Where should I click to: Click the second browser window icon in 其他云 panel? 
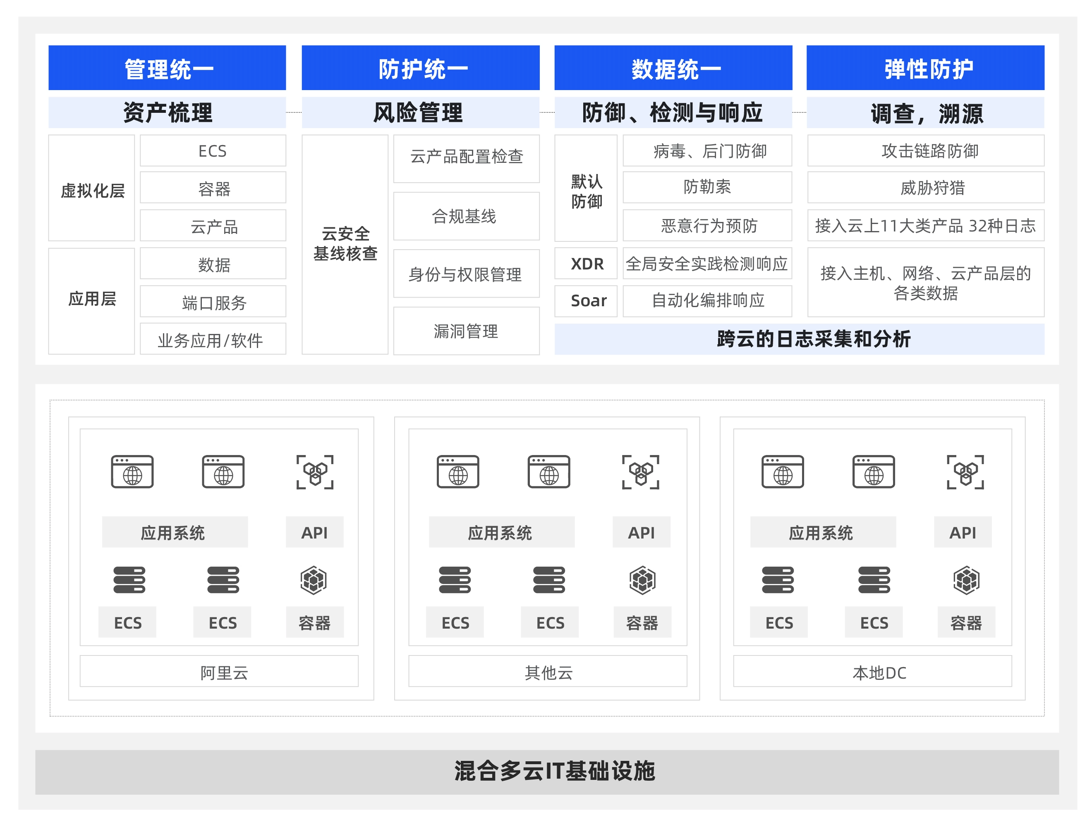[549, 472]
